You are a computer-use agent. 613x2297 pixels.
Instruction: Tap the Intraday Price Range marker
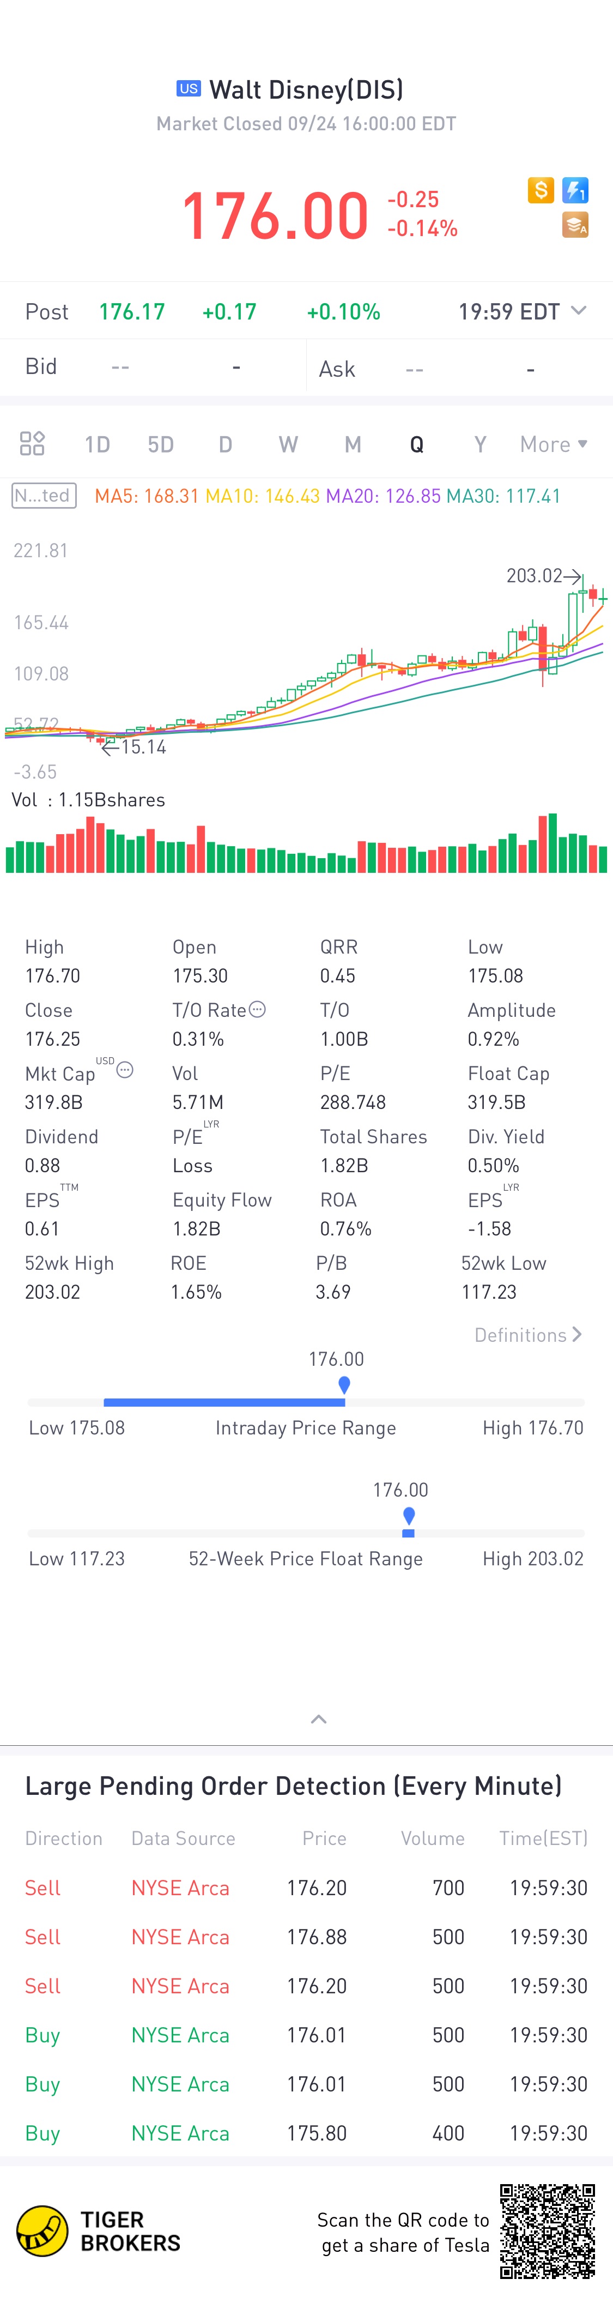click(344, 1385)
